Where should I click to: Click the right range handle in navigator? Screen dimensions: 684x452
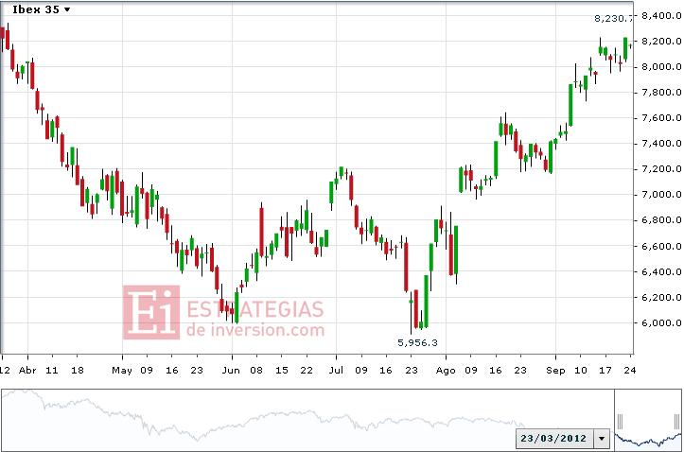click(676, 422)
